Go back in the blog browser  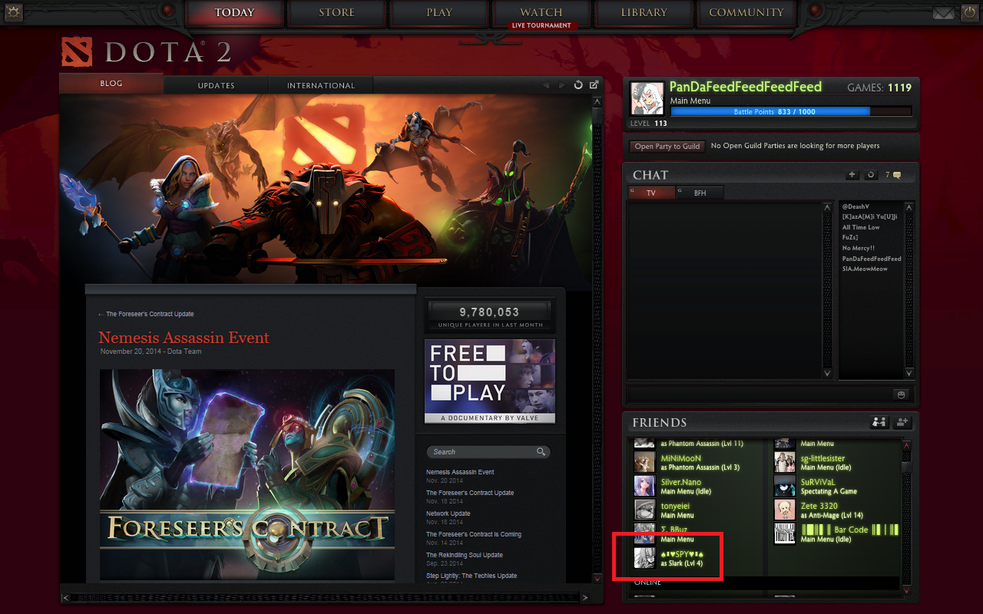point(547,85)
